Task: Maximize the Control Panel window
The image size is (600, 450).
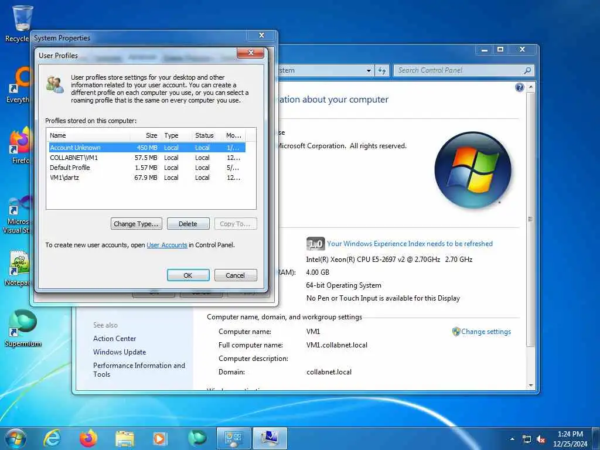Action: click(500, 49)
